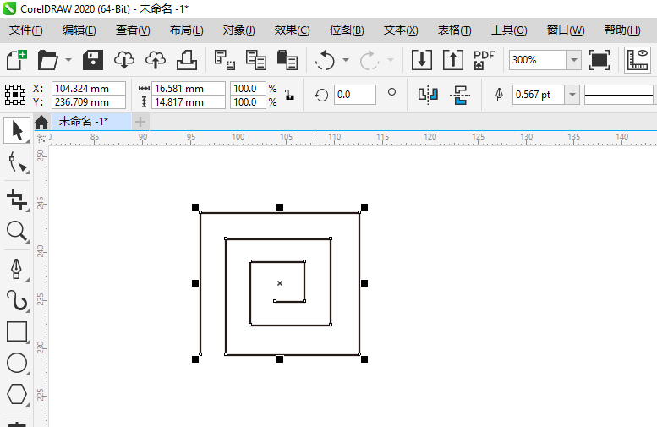Toggle full-screen preview icon
The width and height of the screenshot is (657, 427).
[600, 60]
